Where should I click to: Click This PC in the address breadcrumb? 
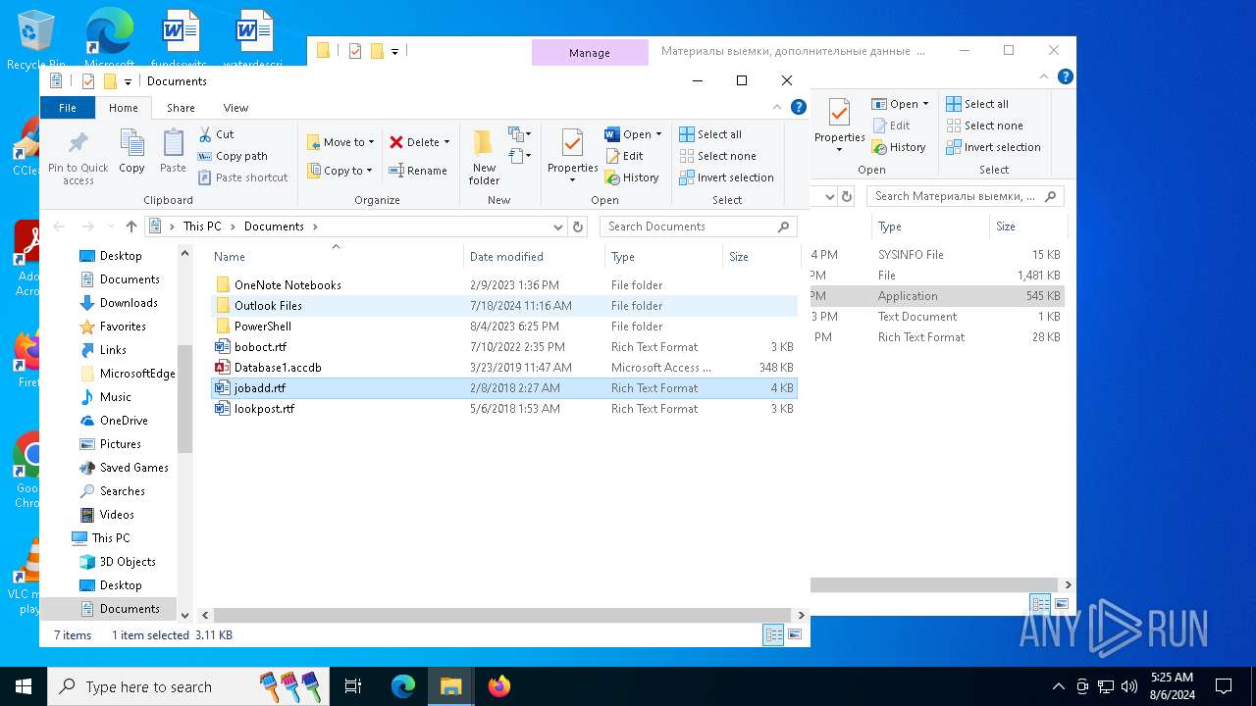point(202,227)
